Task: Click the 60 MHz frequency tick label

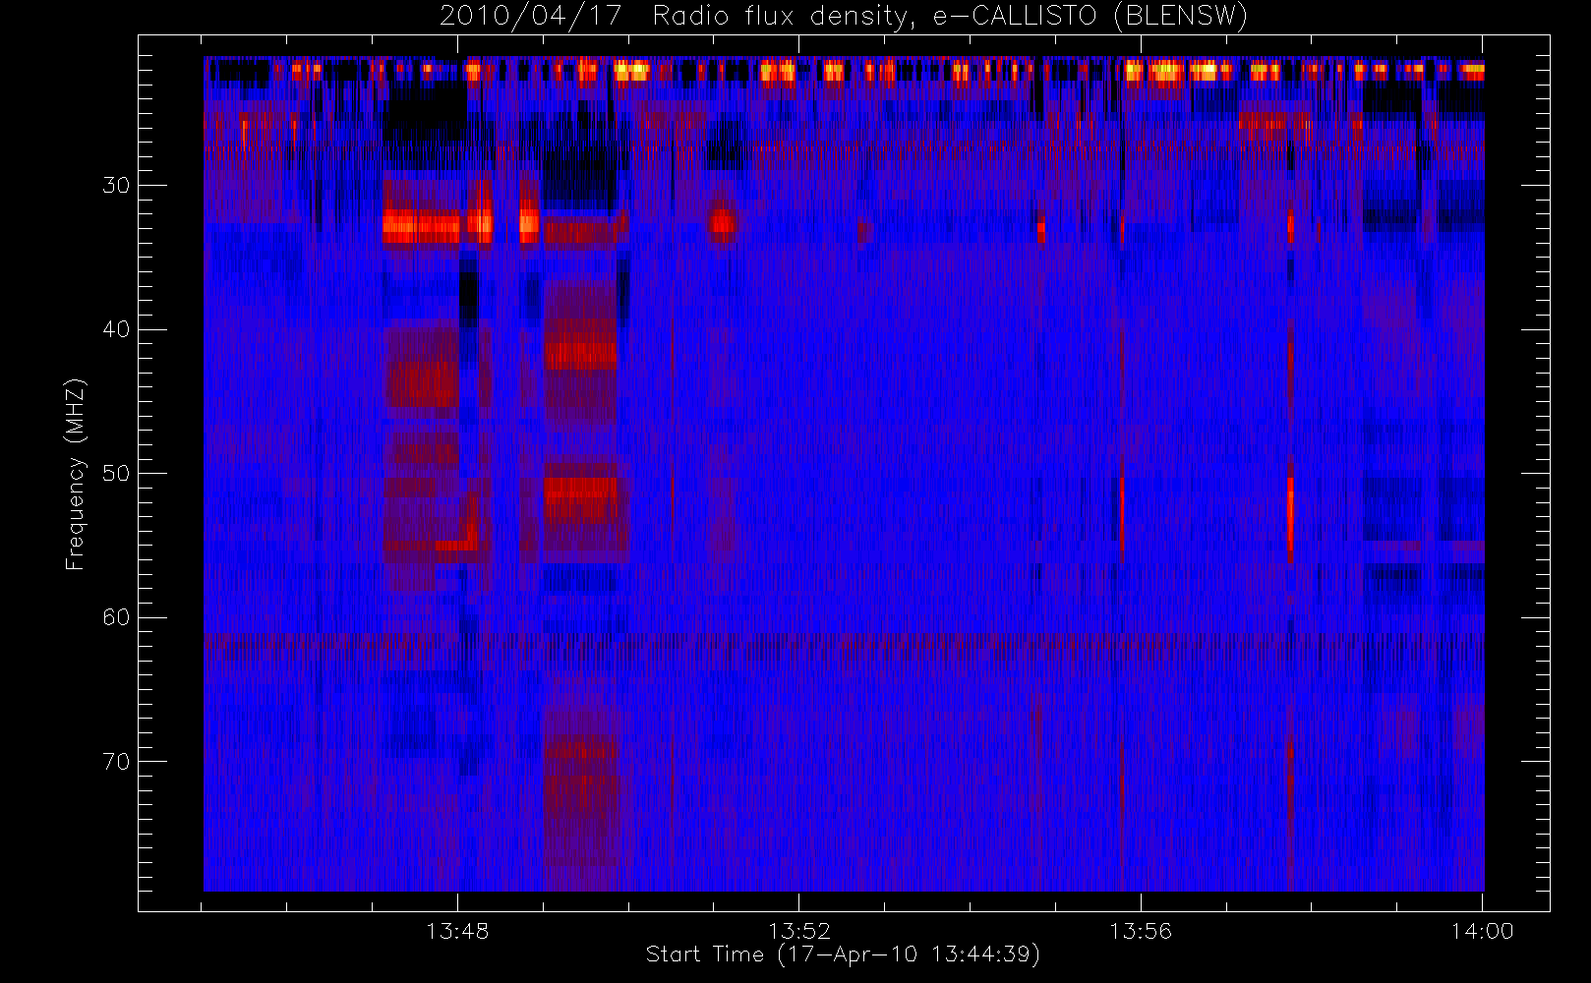Action: [x=116, y=617]
